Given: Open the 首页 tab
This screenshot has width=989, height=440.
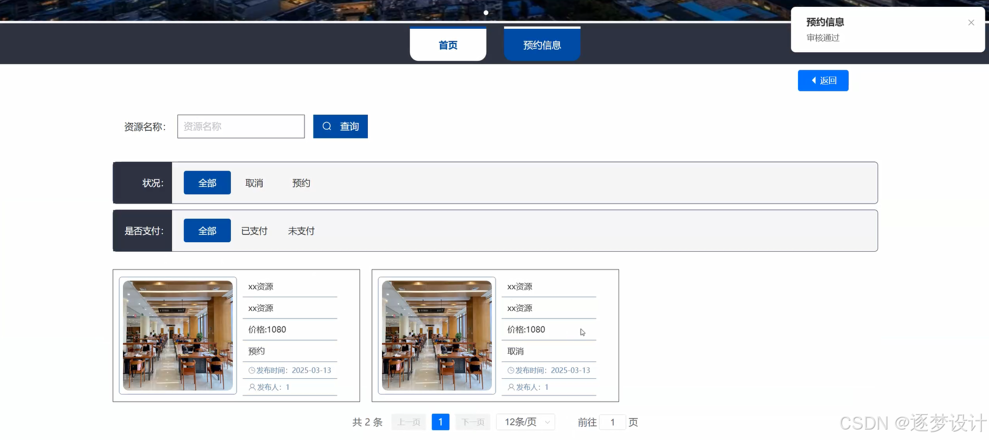Looking at the screenshot, I should pos(448,44).
